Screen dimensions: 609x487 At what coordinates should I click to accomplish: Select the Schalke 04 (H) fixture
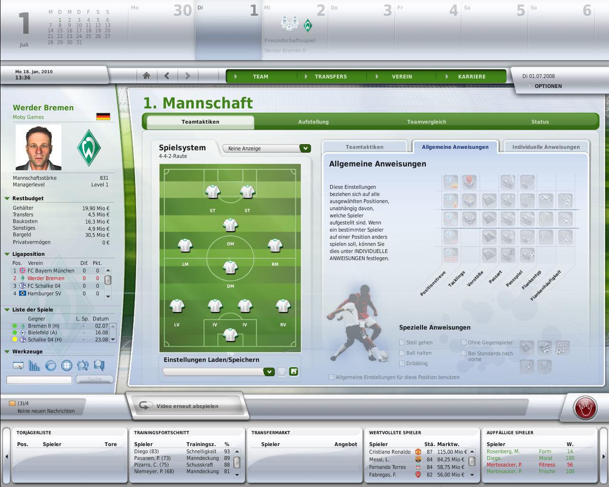click(61, 340)
